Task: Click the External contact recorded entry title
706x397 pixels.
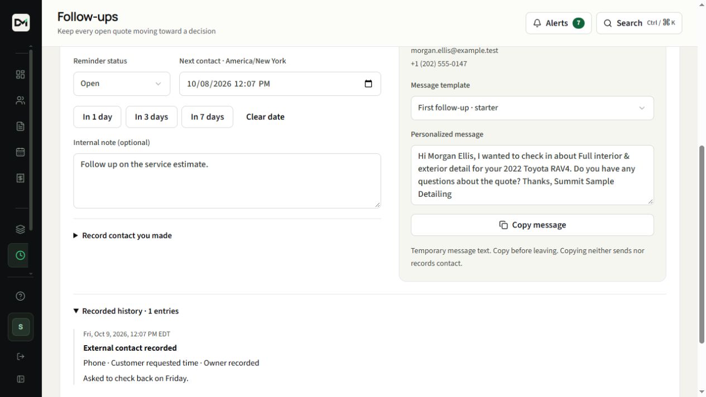Action: 130,348
